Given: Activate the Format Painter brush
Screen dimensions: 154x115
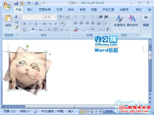Looking at the screenshot, I should [16, 27].
